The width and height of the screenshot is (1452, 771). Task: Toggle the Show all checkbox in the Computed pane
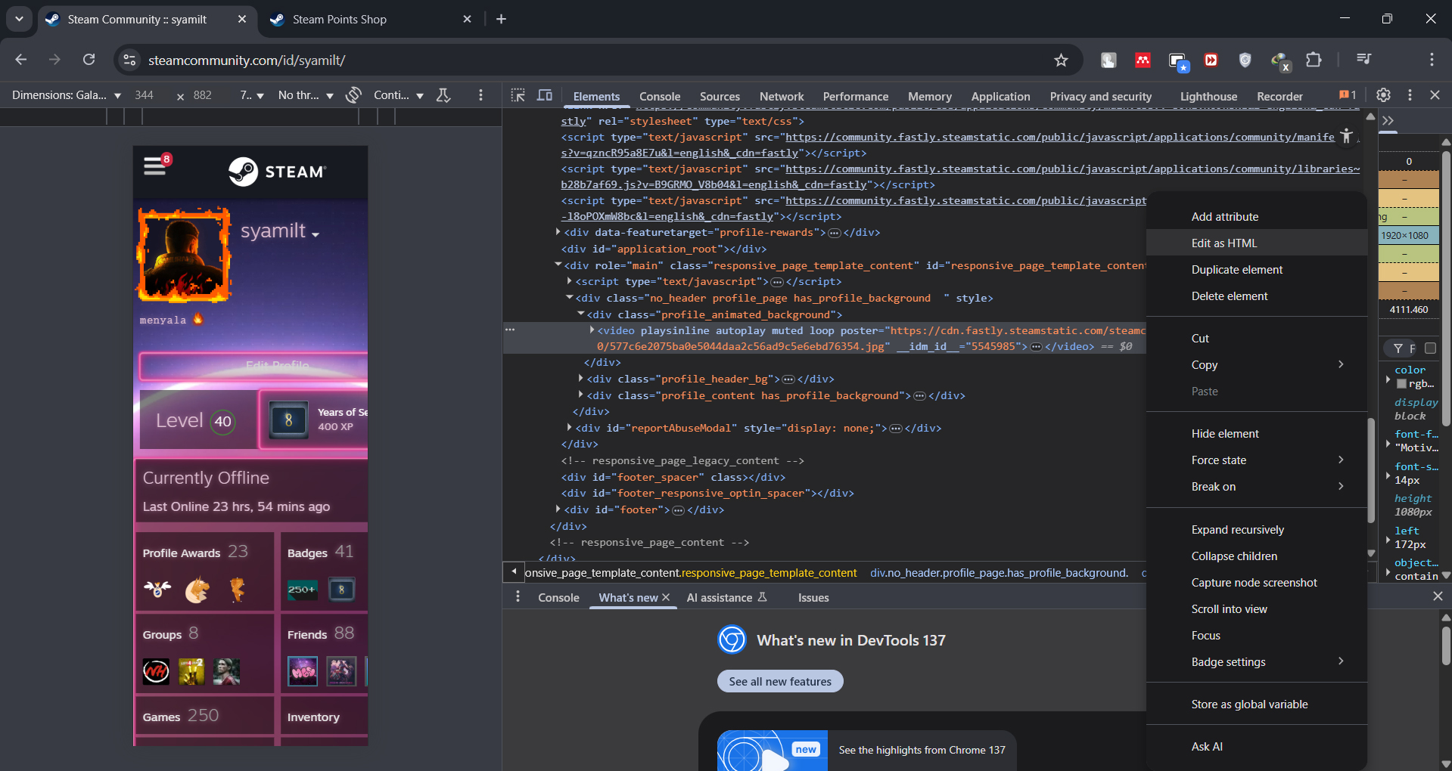pyautogui.click(x=1430, y=348)
